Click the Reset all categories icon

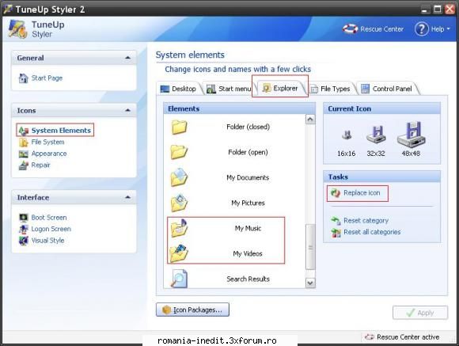point(336,232)
